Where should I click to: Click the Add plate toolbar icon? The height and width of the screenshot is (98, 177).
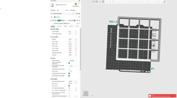[96, 2]
